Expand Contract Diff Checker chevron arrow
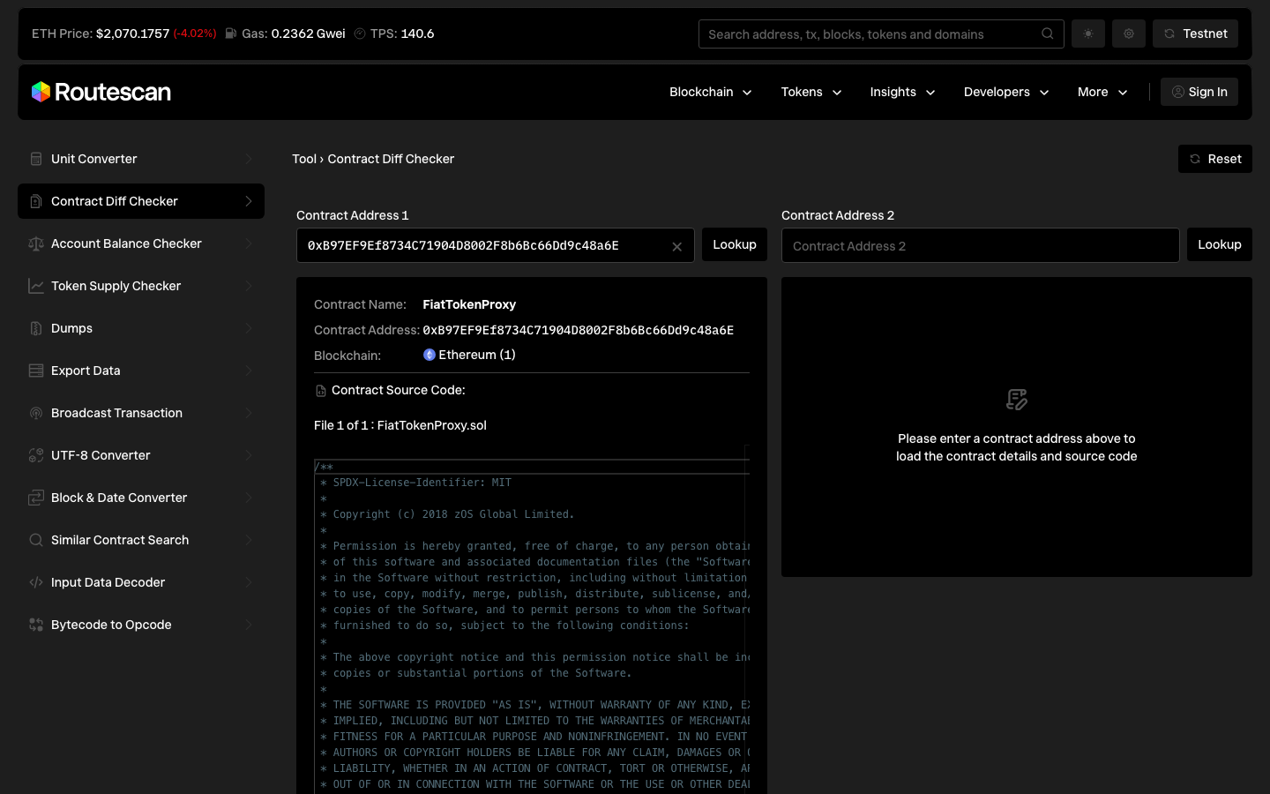The height and width of the screenshot is (794, 1270). point(248,201)
